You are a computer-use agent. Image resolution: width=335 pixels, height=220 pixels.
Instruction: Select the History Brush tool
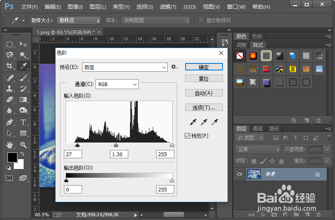click(x=23, y=89)
